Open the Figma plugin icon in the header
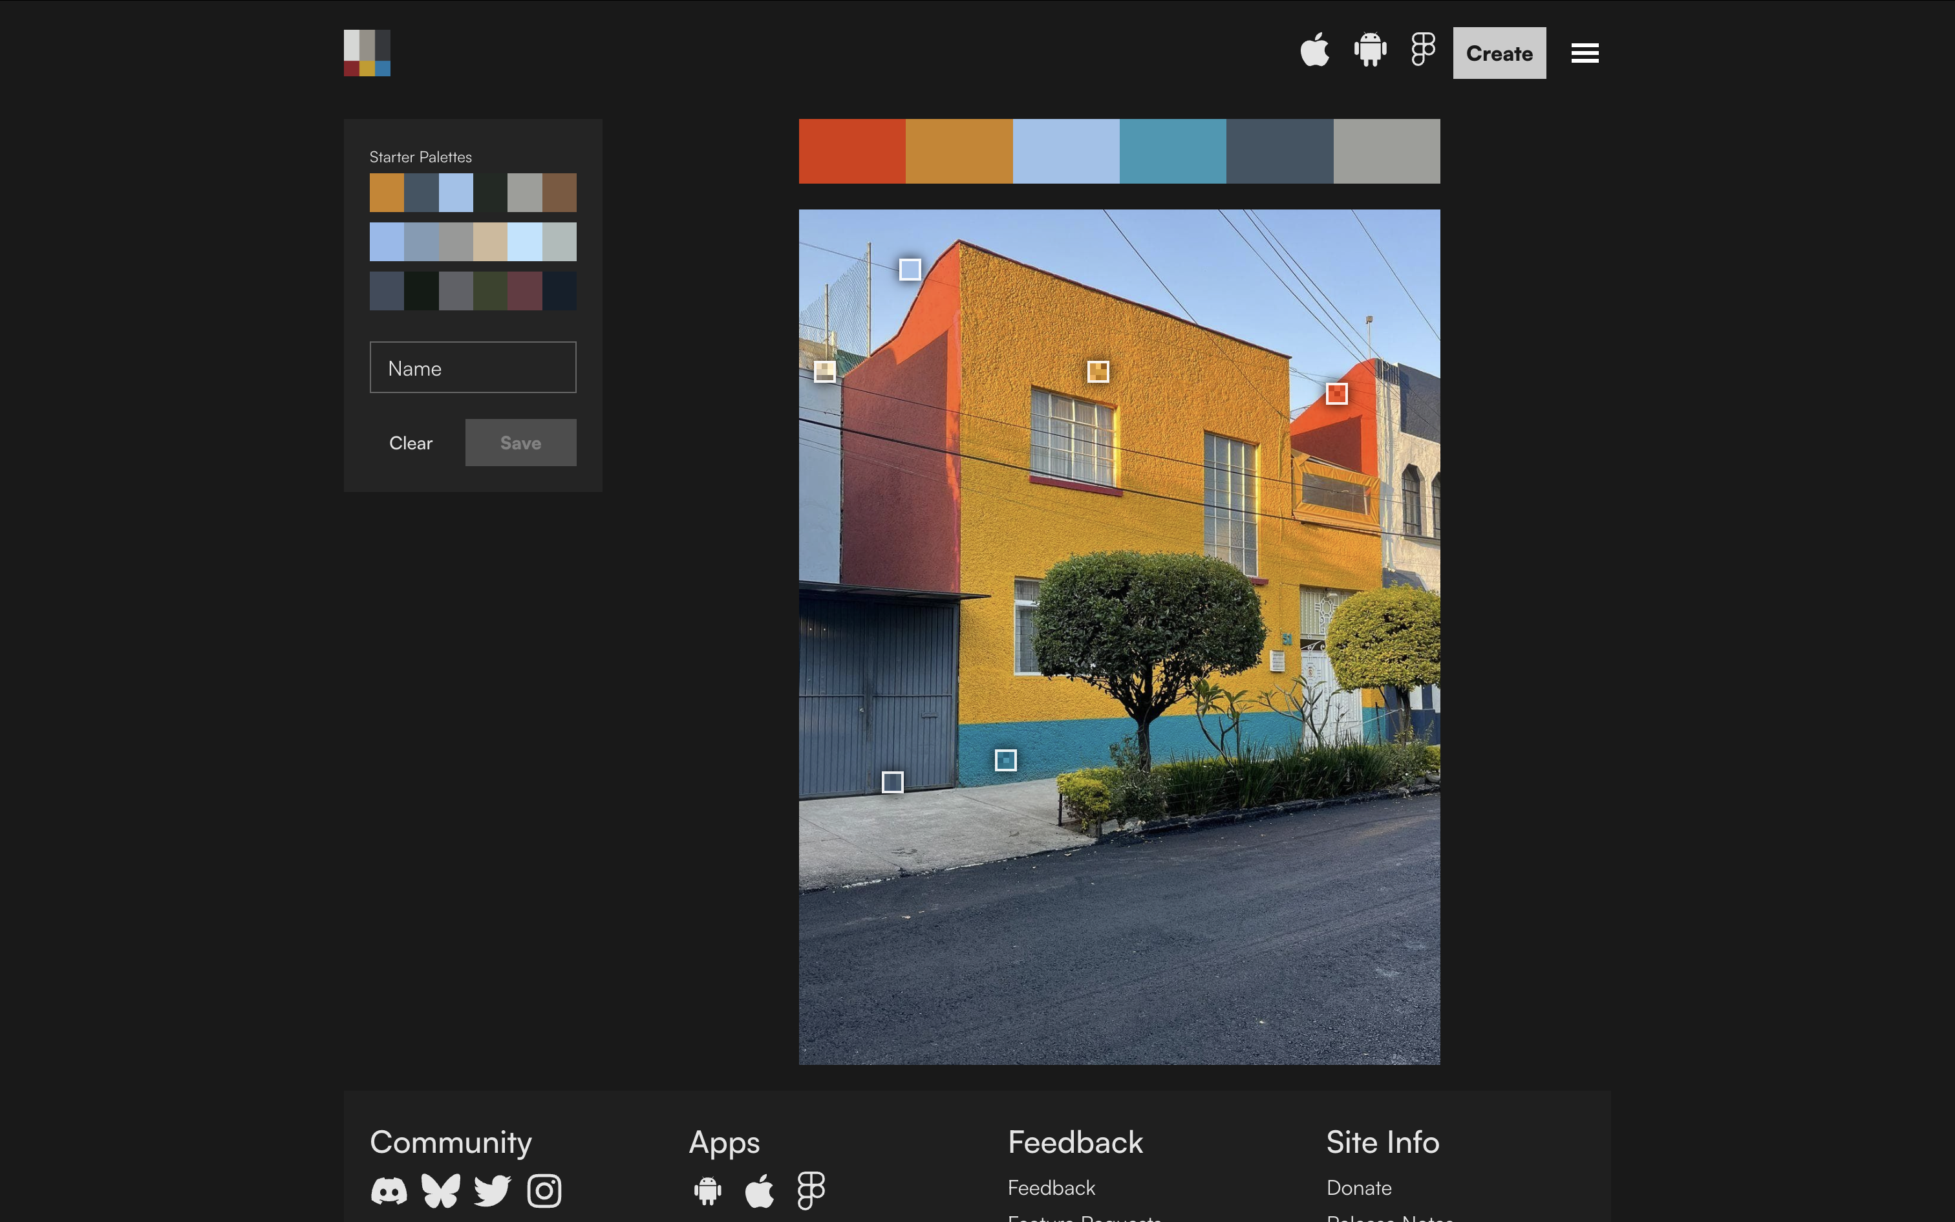This screenshot has height=1222, width=1955. [x=1423, y=51]
